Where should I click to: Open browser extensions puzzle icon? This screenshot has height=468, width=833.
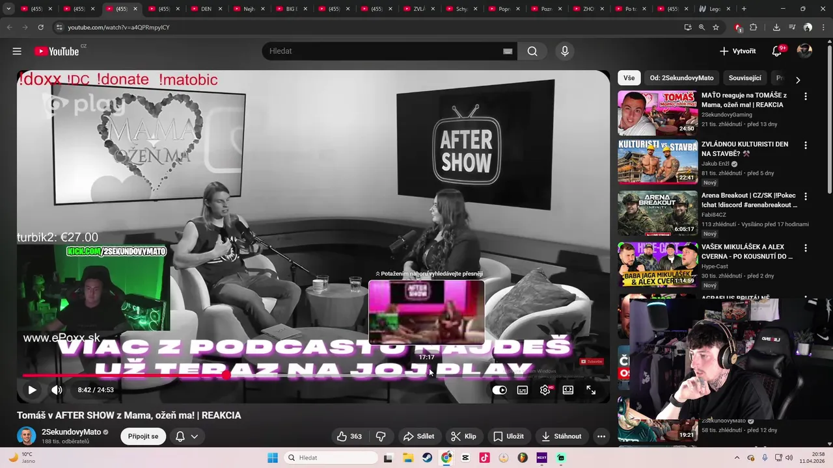tap(754, 27)
